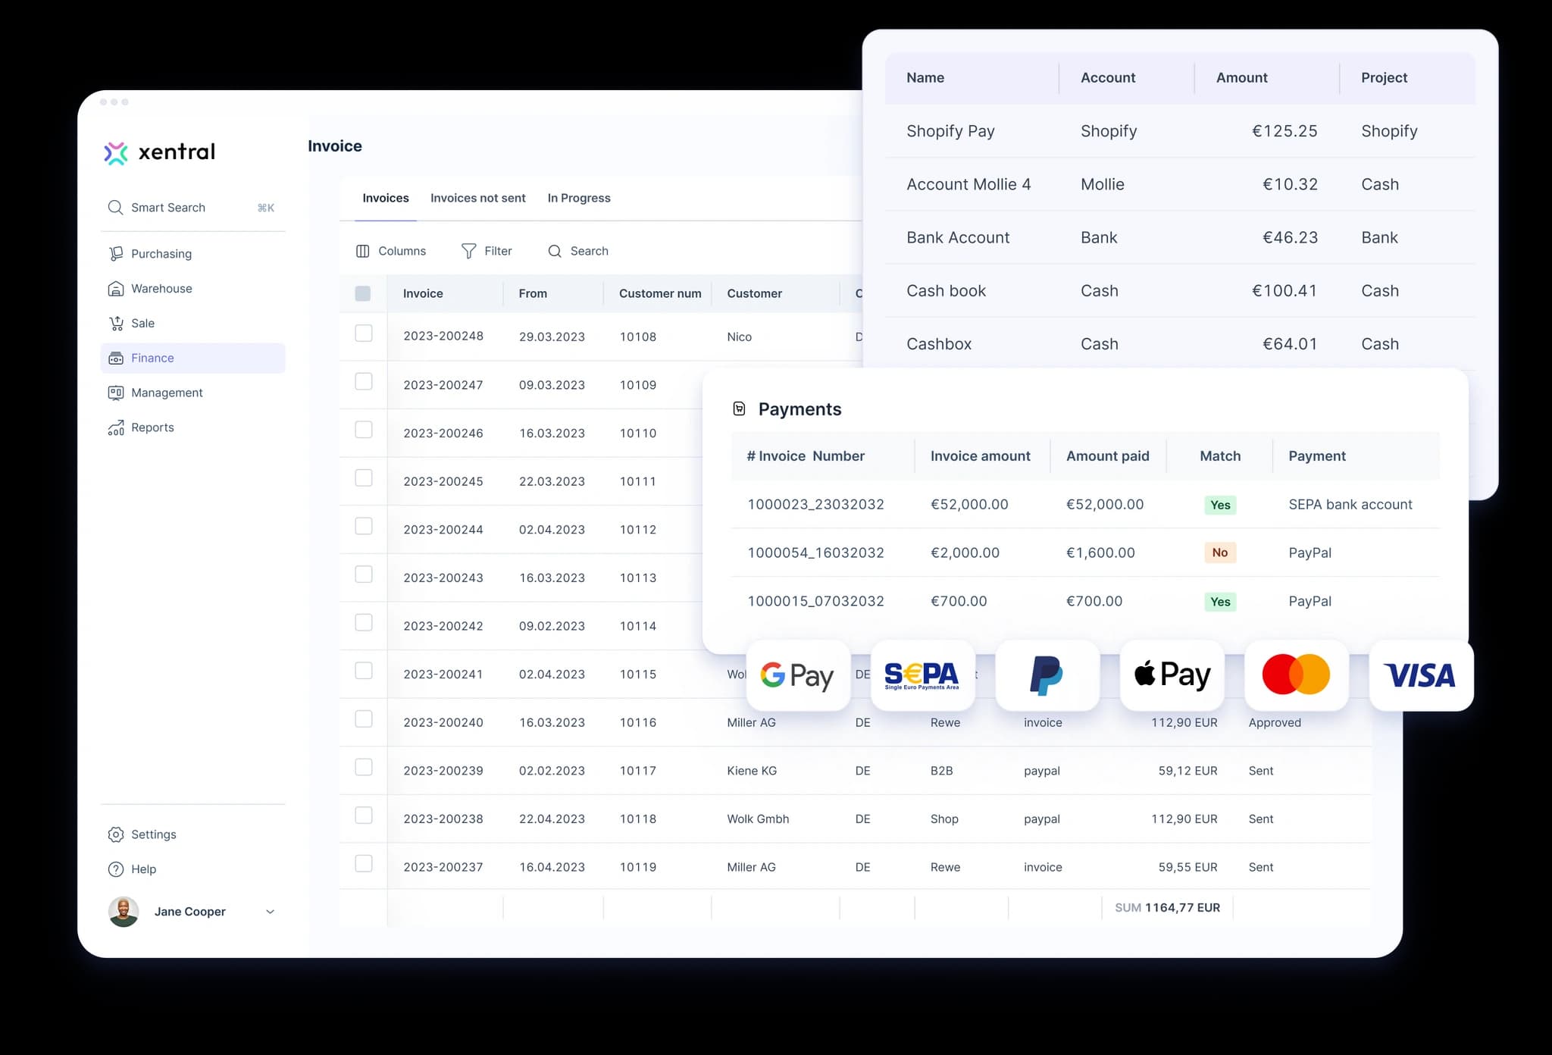Toggle the select-all checkbox in table header
Image resolution: width=1552 pixels, height=1055 pixels.
(x=363, y=293)
